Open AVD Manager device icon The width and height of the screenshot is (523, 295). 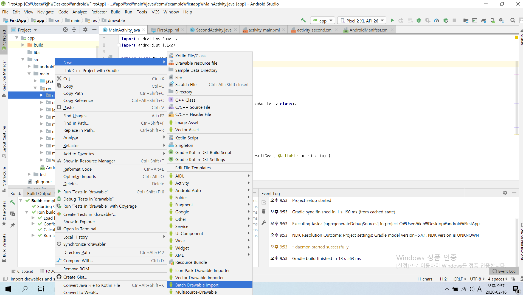point(493,20)
